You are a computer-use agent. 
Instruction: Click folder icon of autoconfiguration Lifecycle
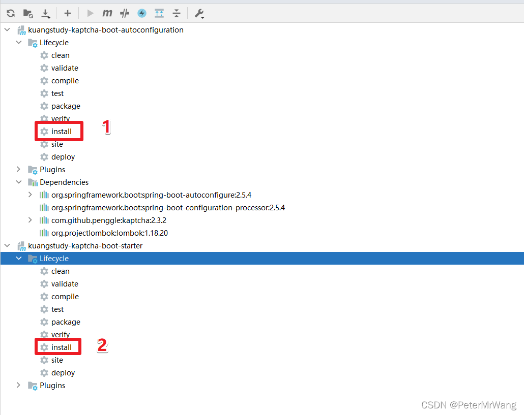33,43
